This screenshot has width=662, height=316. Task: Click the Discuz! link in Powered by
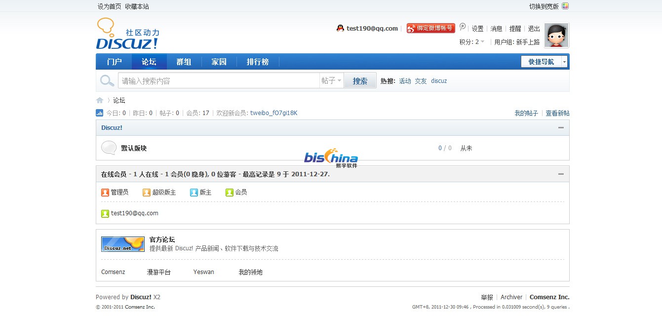point(141,297)
